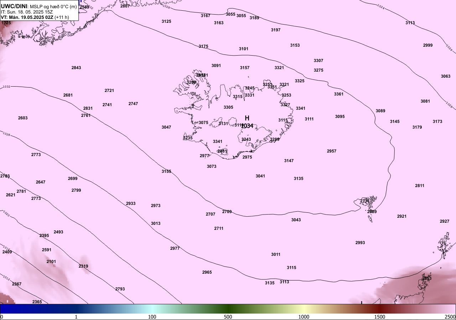This screenshot has height=320, width=456.
Task: Click the height value 2793
Action: coord(120,289)
